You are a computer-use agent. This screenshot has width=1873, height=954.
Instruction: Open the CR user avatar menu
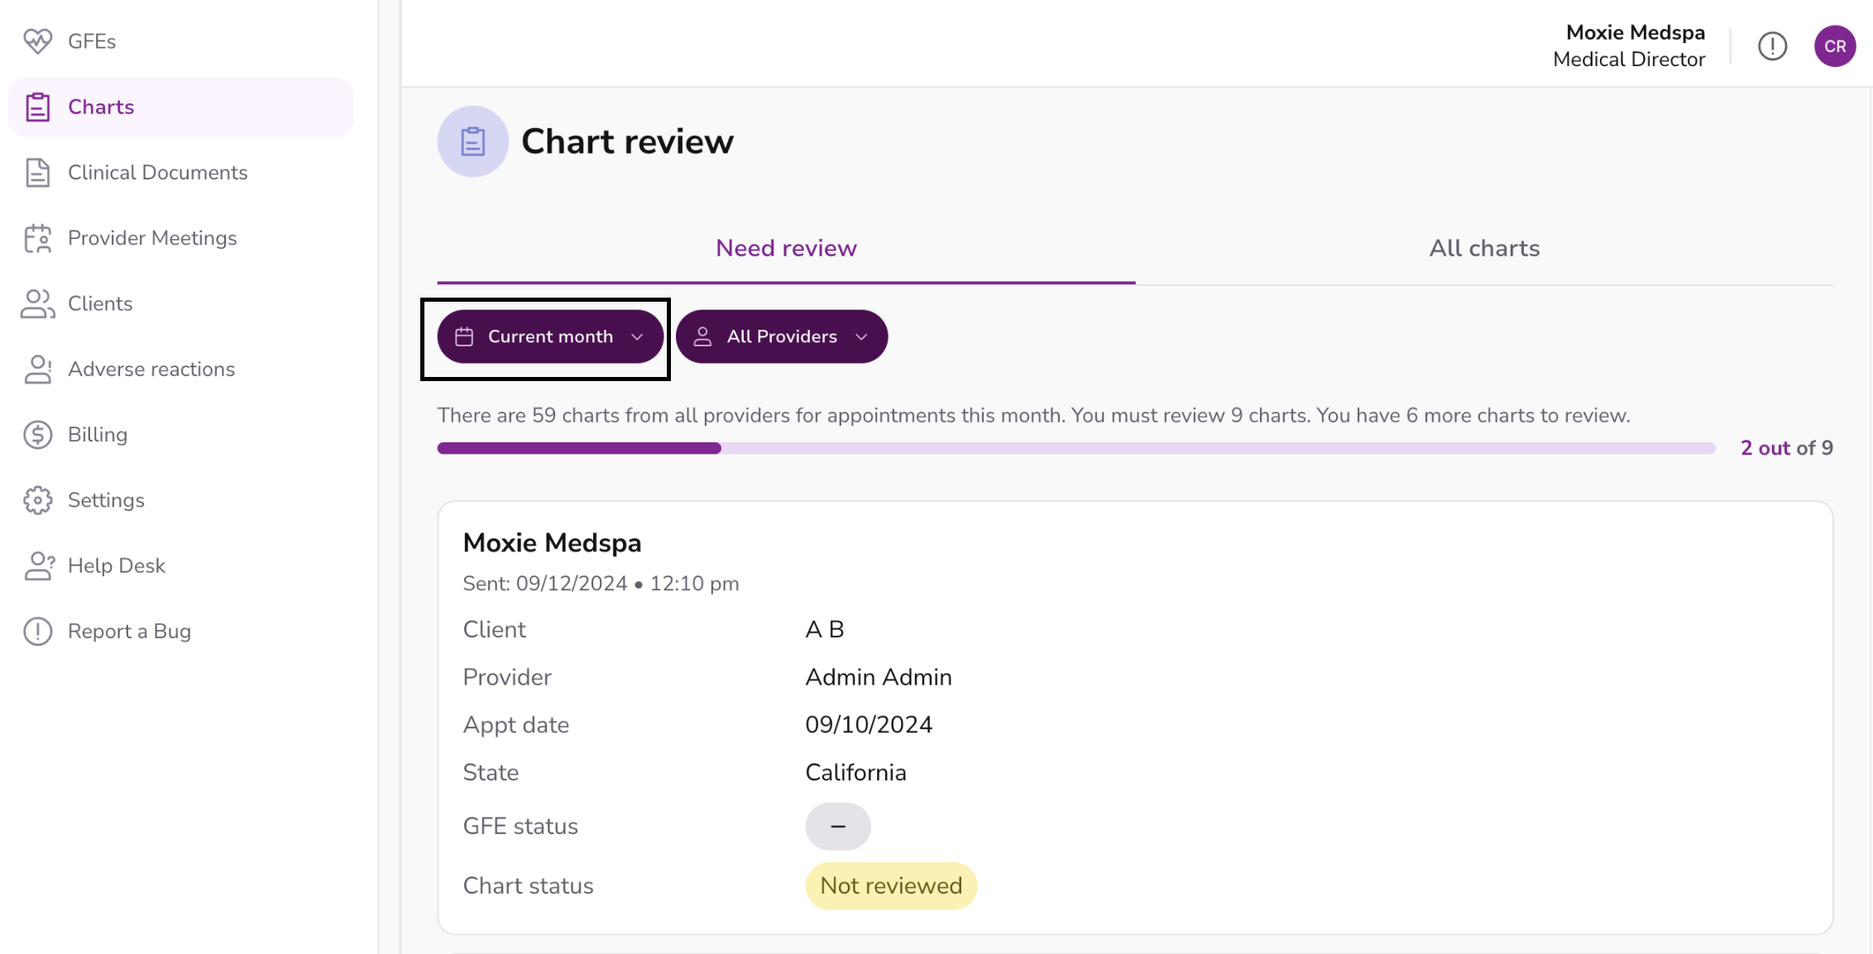click(x=1834, y=46)
